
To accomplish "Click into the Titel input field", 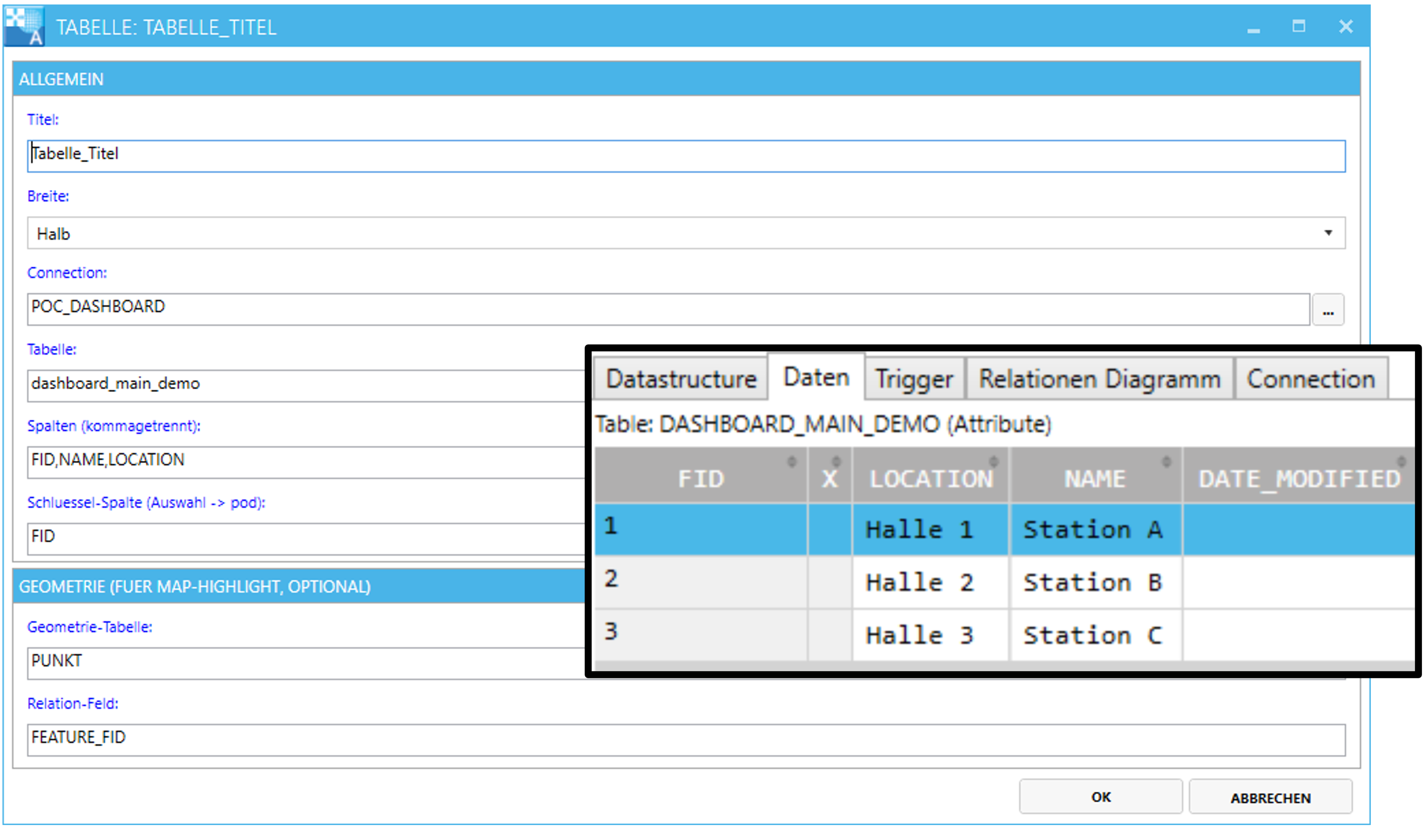I will [x=686, y=156].
